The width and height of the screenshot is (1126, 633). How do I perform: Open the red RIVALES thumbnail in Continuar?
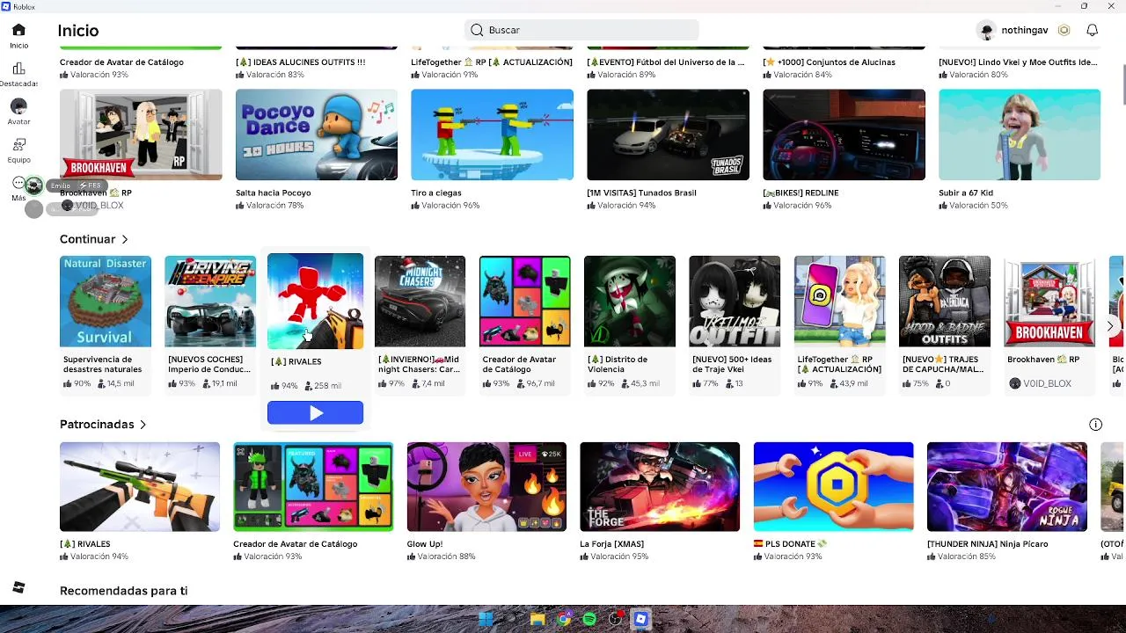point(315,302)
